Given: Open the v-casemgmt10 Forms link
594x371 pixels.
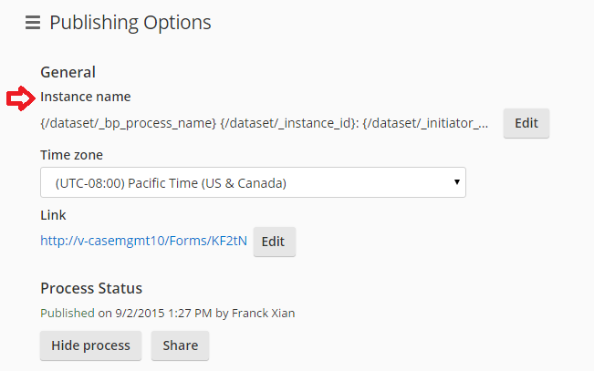Looking at the screenshot, I should [x=144, y=241].
